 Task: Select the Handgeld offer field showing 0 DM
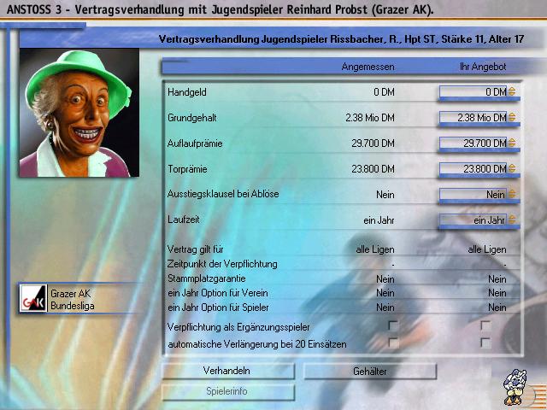(473, 91)
